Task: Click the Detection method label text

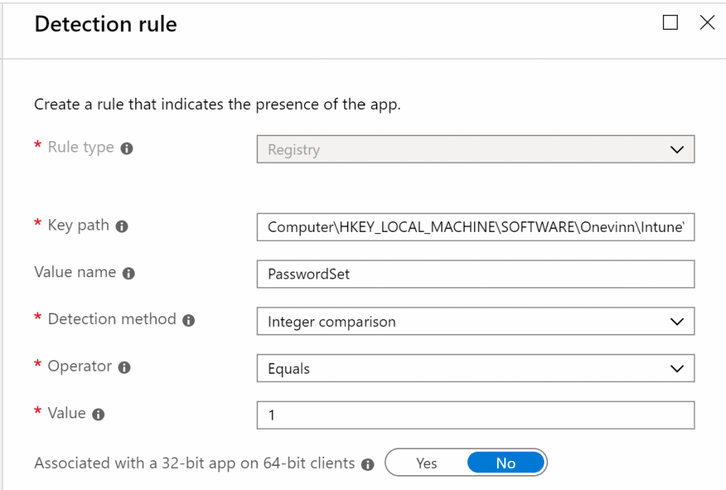Action: tap(112, 319)
